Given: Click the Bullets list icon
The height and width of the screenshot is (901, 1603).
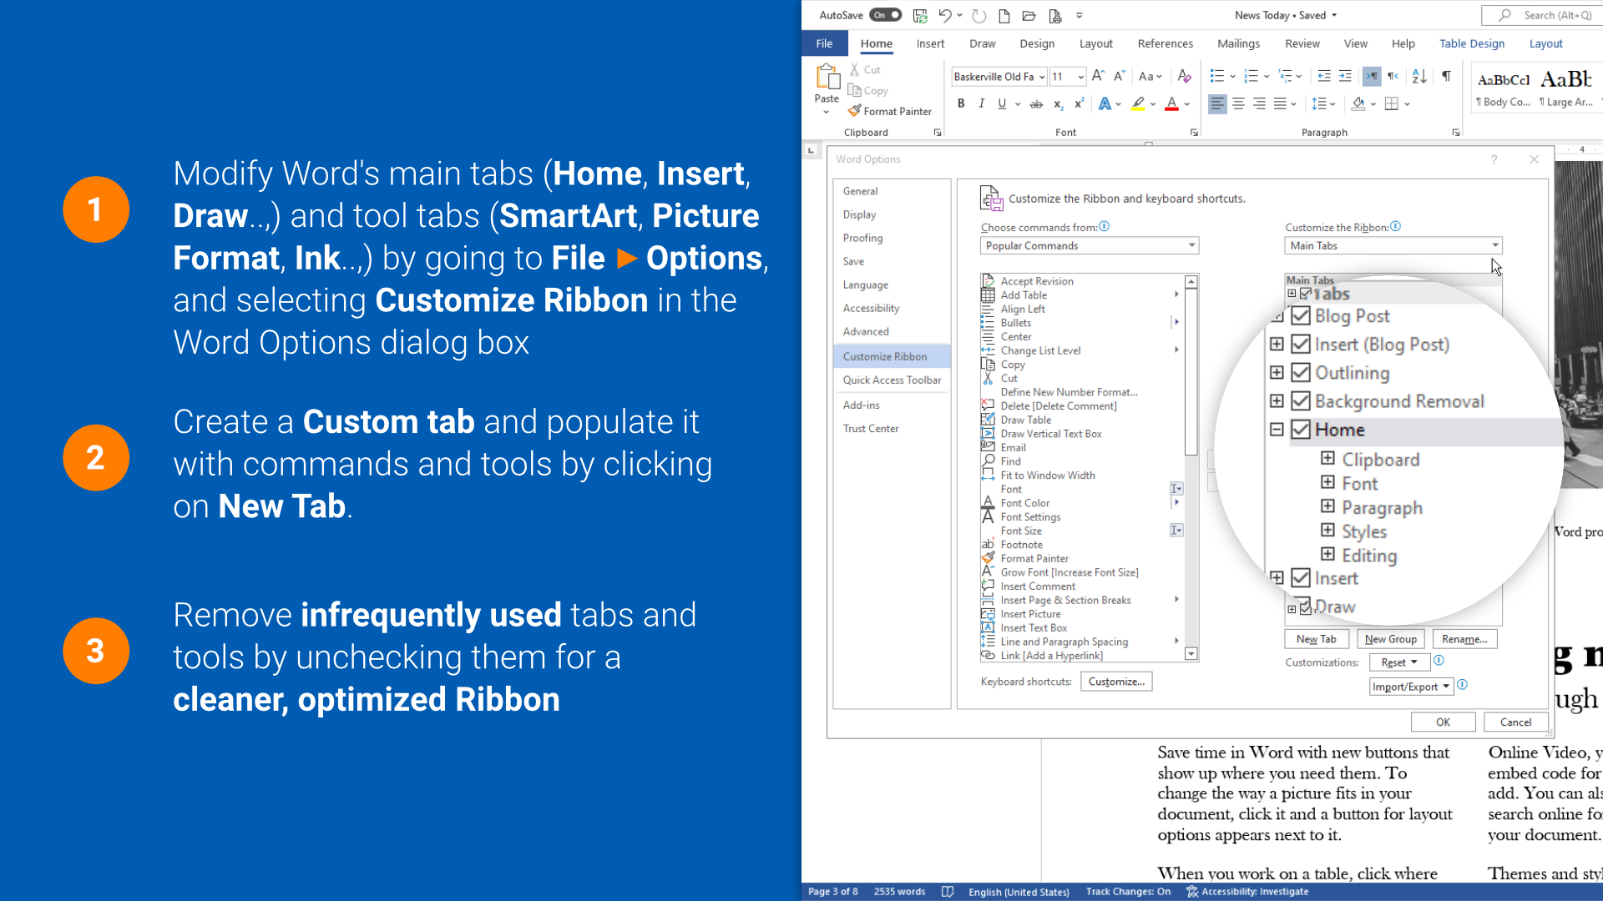Looking at the screenshot, I should (x=1217, y=77).
